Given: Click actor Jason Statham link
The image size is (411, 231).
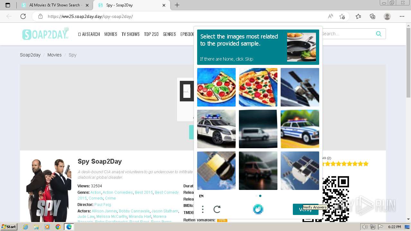Looking at the screenshot, I should pyautogui.click(x=165, y=211).
